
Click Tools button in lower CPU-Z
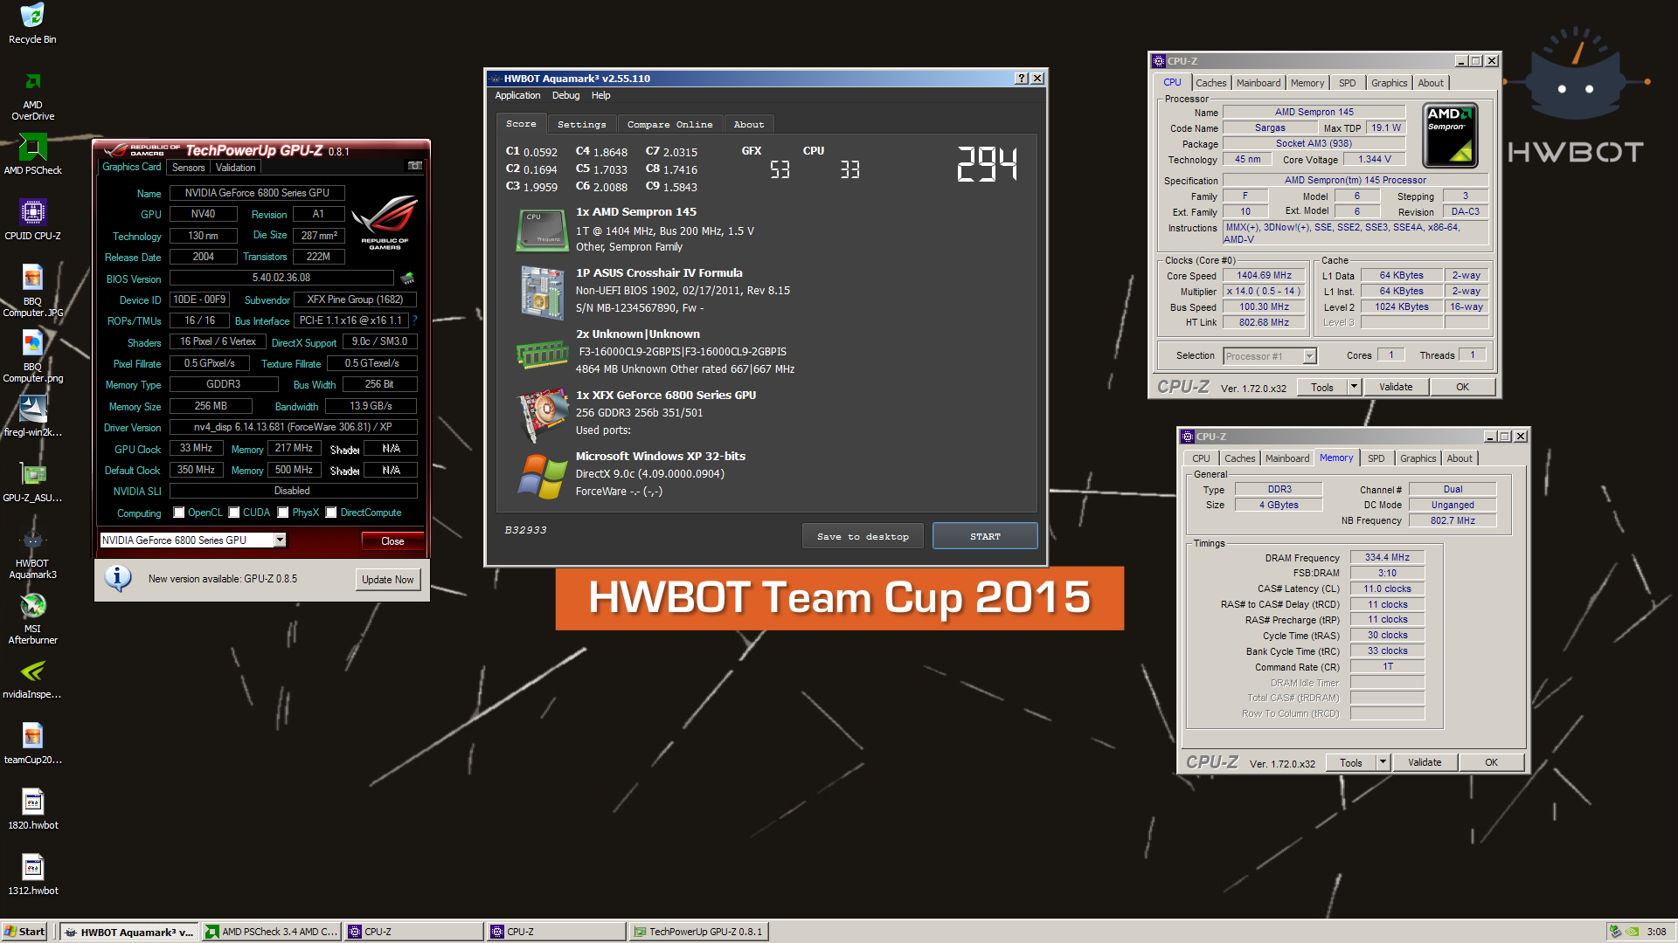coord(1351,762)
